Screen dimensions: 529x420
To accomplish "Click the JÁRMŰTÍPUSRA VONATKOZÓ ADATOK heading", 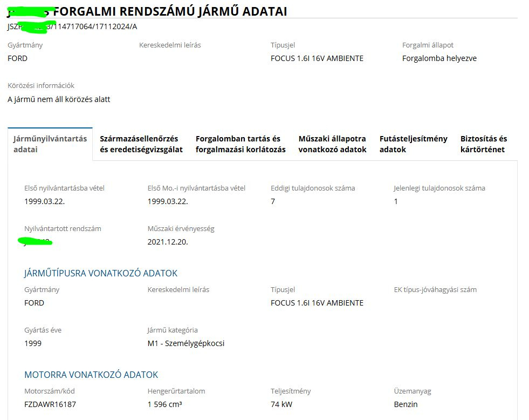I will (101, 273).
